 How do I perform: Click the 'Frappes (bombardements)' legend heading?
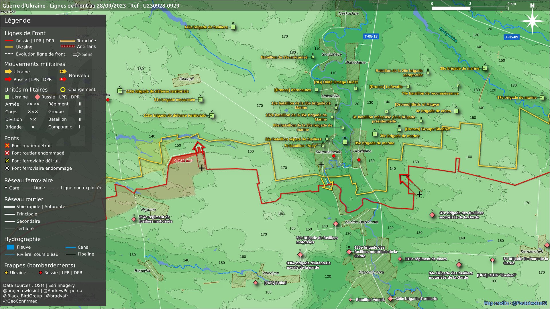coord(40,266)
